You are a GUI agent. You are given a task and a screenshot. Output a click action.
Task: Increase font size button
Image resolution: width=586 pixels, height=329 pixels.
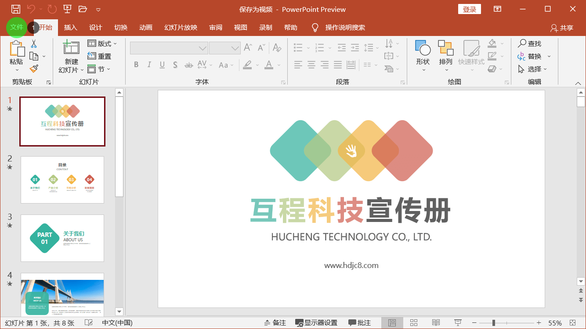[248, 47]
